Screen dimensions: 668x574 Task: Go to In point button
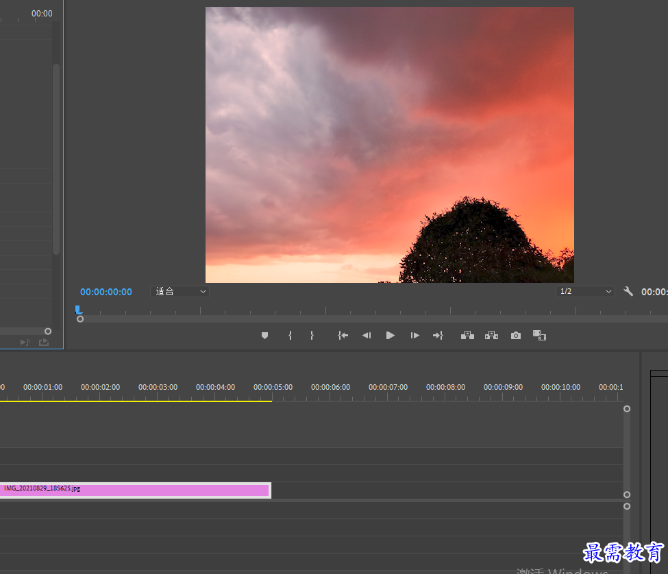click(343, 336)
